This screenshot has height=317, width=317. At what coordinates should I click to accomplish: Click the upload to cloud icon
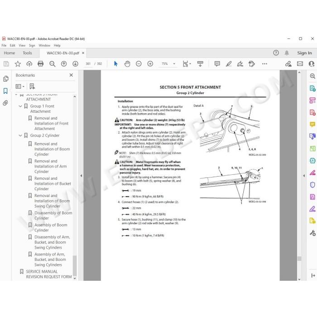pos(29,64)
